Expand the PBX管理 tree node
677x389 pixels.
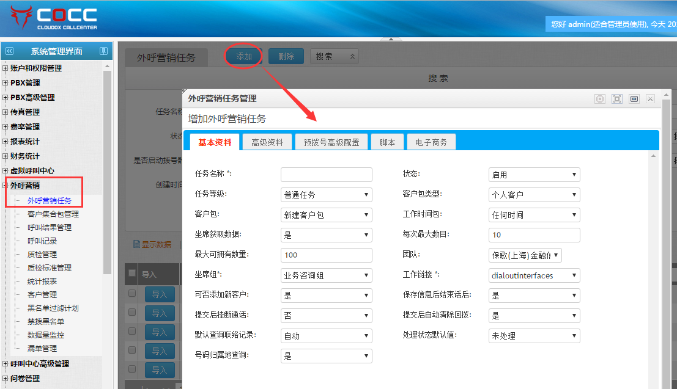coord(6,83)
